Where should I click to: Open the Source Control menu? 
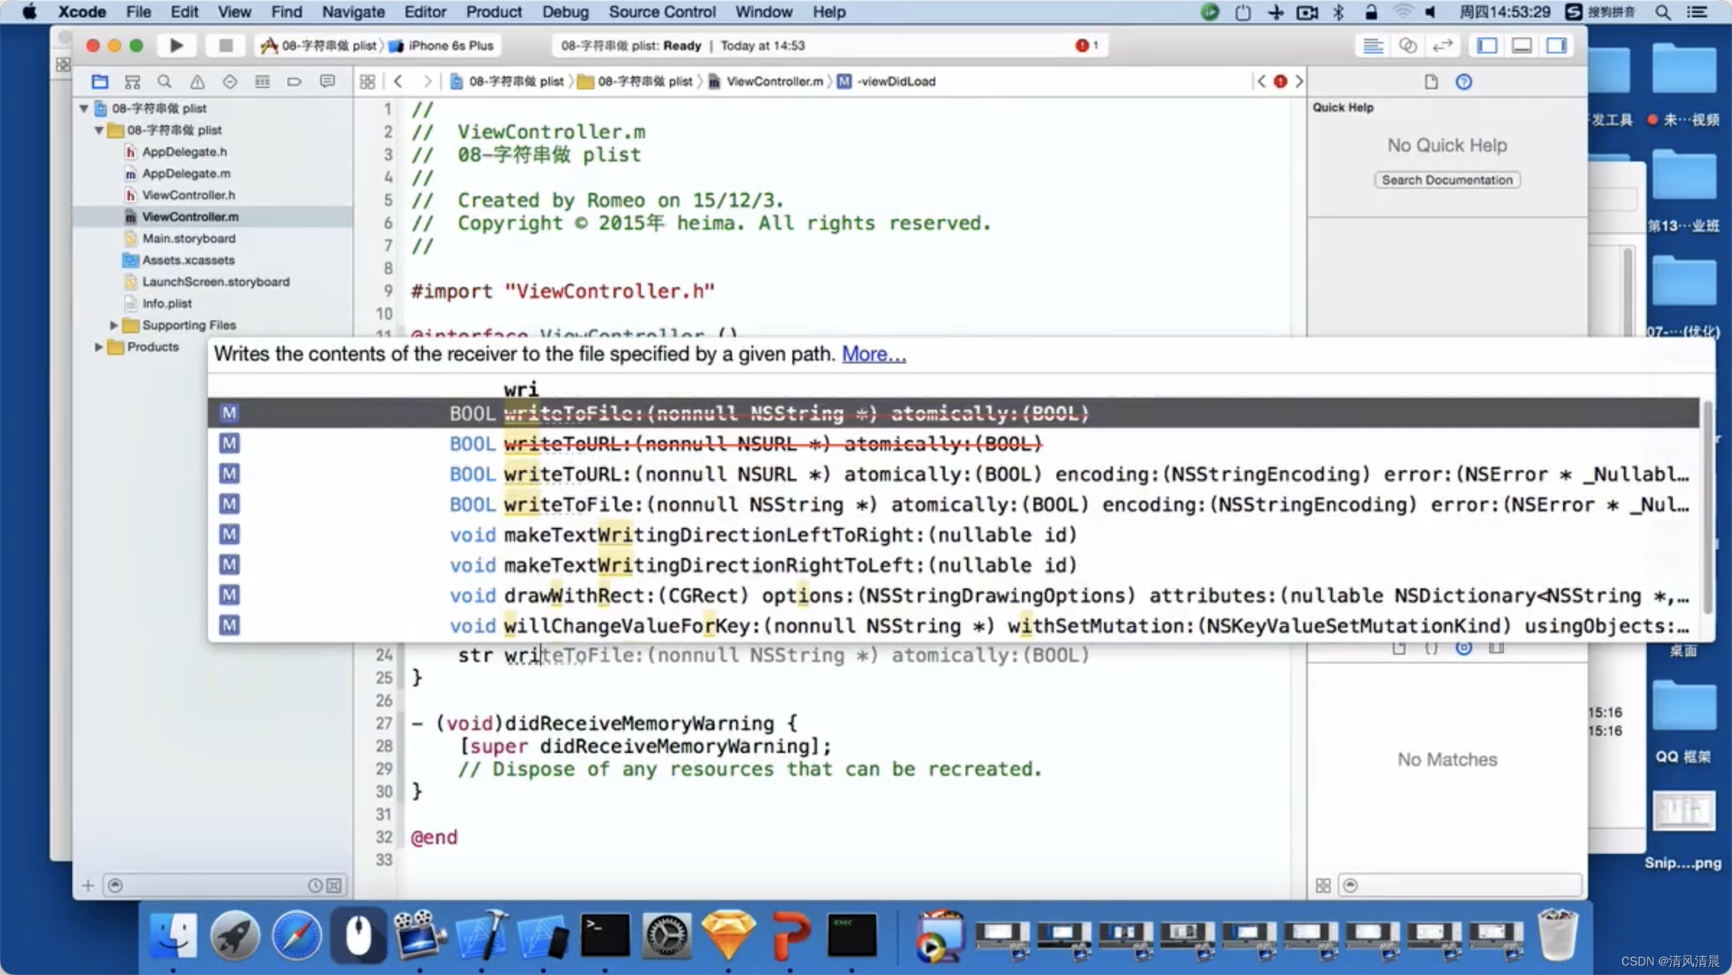[x=662, y=12]
